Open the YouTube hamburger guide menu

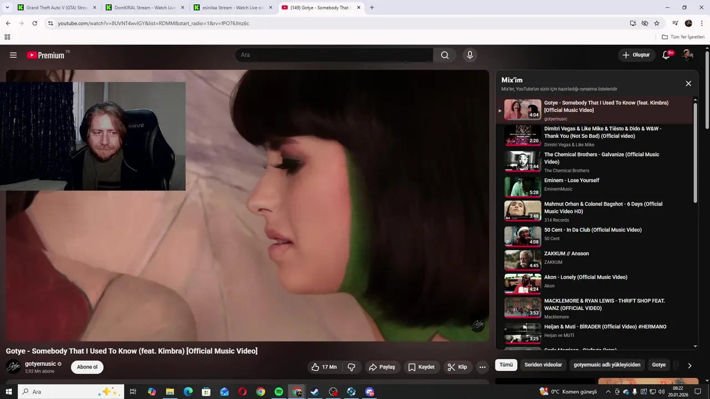pos(13,55)
